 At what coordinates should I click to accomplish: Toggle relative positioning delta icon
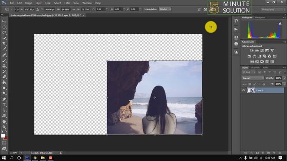tap(38, 9)
